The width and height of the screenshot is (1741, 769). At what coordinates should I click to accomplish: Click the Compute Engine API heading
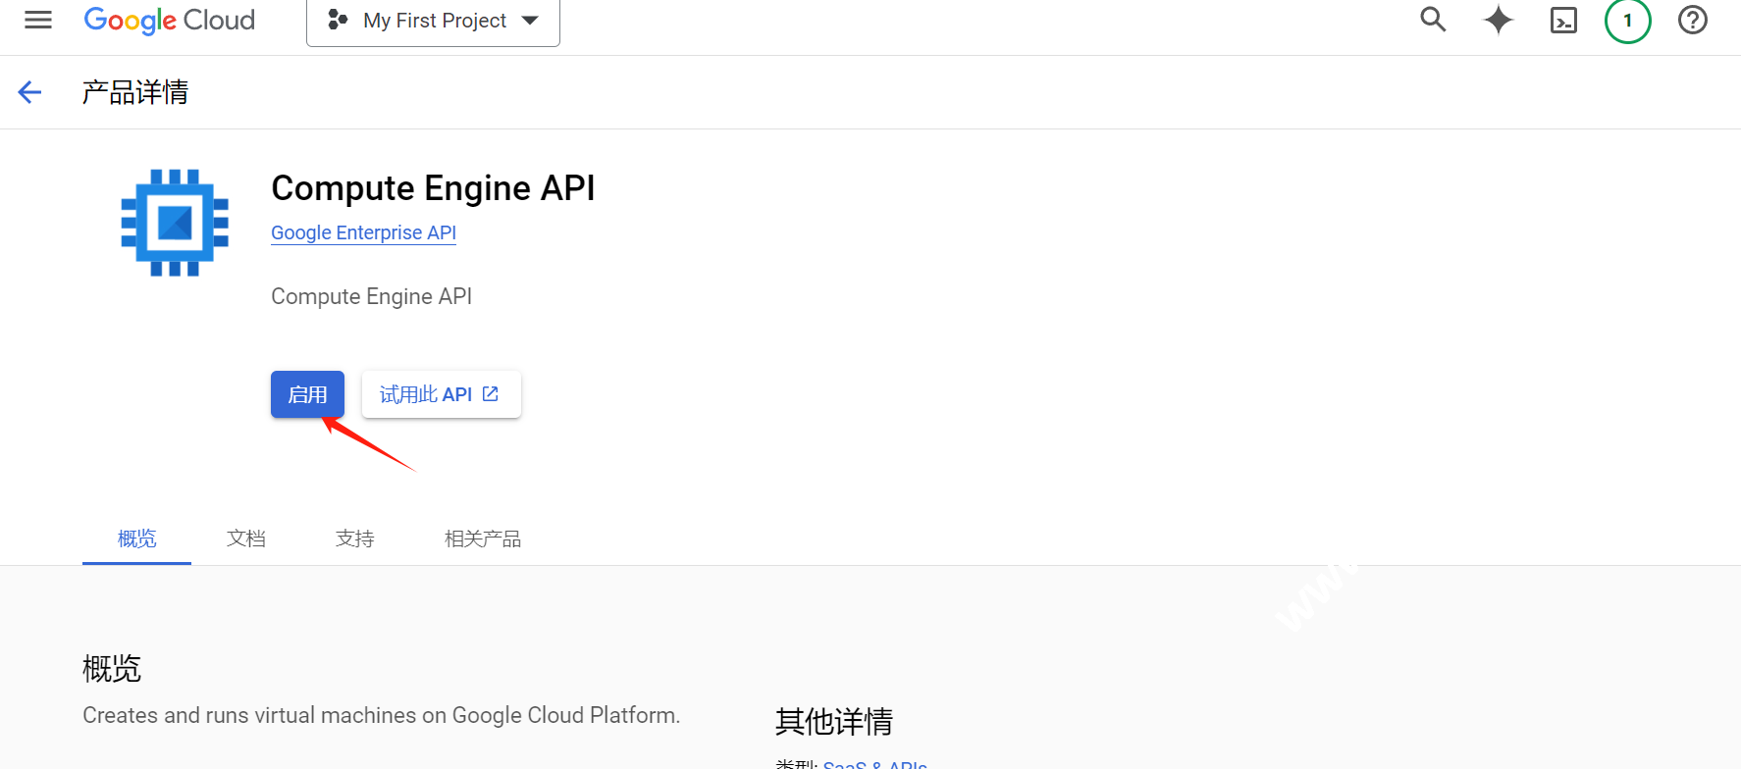(x=433, y=187)
